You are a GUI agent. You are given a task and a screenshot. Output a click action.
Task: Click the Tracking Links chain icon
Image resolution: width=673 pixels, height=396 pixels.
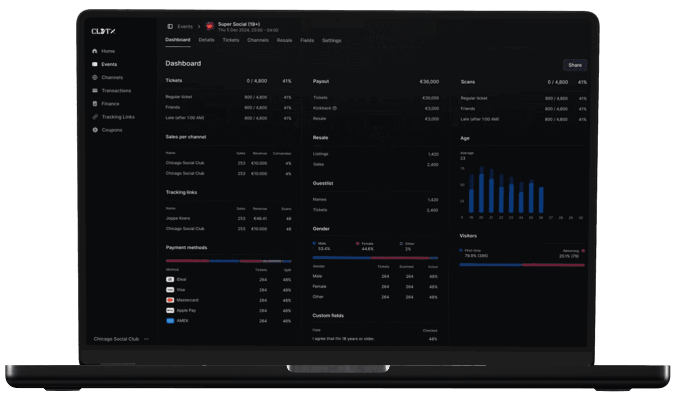tap(95, 117)
